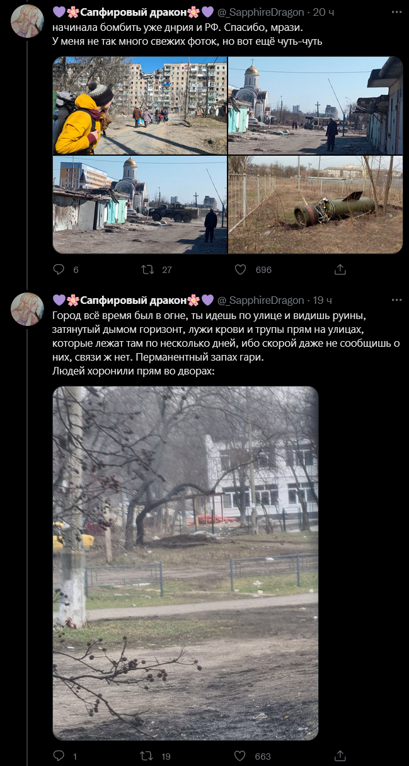The height and width of the screenshot is (766, 409).
Task: Open more options for first tweet
Action: [396, 13]
